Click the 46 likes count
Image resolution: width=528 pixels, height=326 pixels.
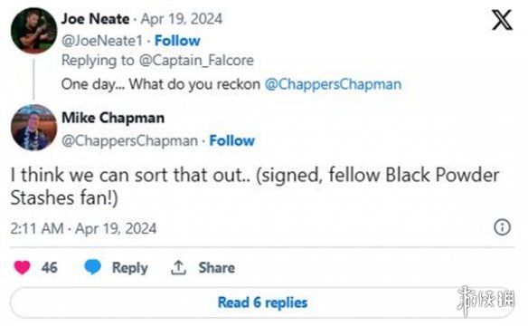click(50, 268)
